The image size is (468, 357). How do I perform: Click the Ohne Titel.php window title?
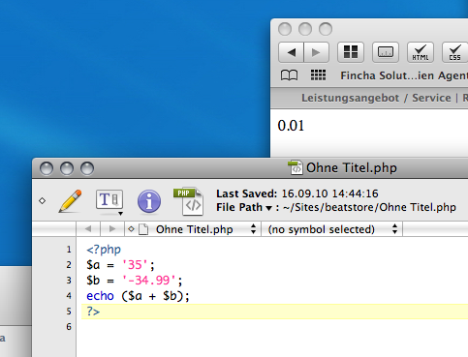(x=352, y=167)
